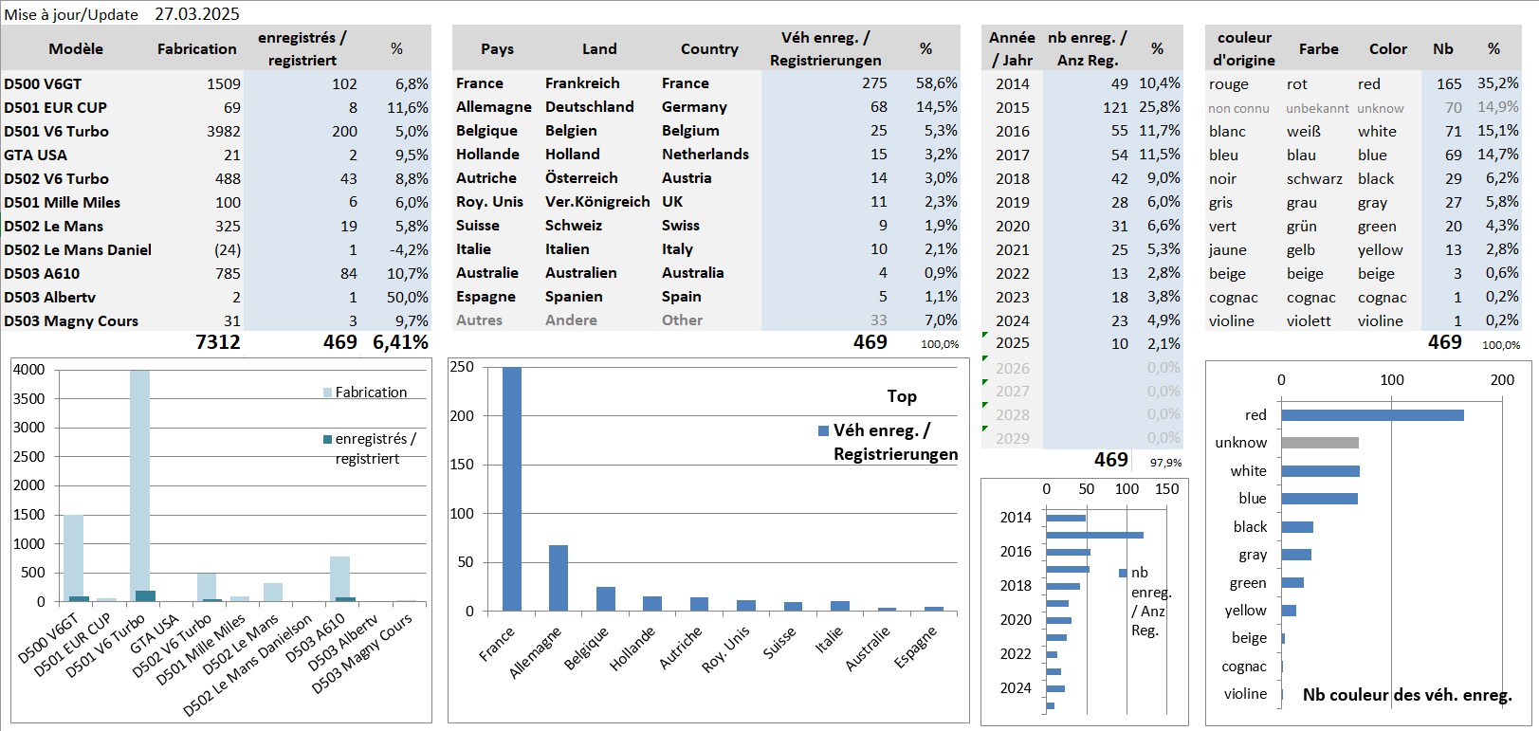Click the Farbe column header
This screenshot has height=731, width=1539.
pos(1319,48)
